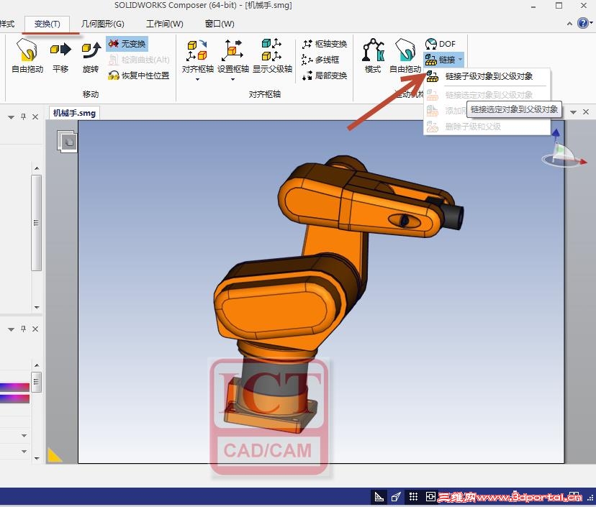Viewport: 596px width, 507px height.
Task: Open document tab list arrow at right
Action: click(x=574, y=112)
